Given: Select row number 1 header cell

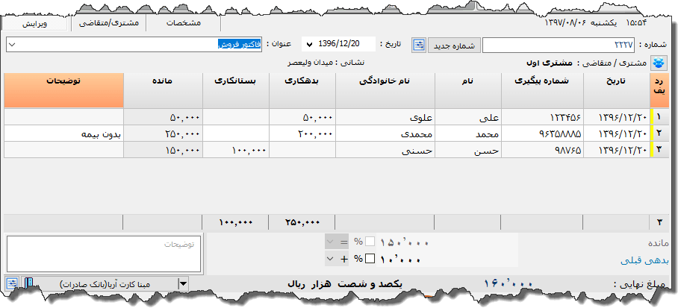Looking at the screenshot, I should (659, 117).
